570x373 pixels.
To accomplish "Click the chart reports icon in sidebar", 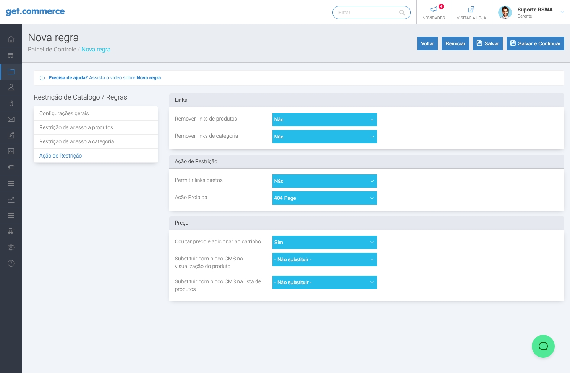I will [x=11, y=199].
